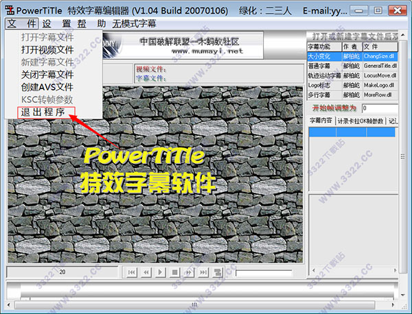The height and width of the screenshot is (314, 412).
Task: Click the fast-forward playback button
Action: [x=188, y=272]
